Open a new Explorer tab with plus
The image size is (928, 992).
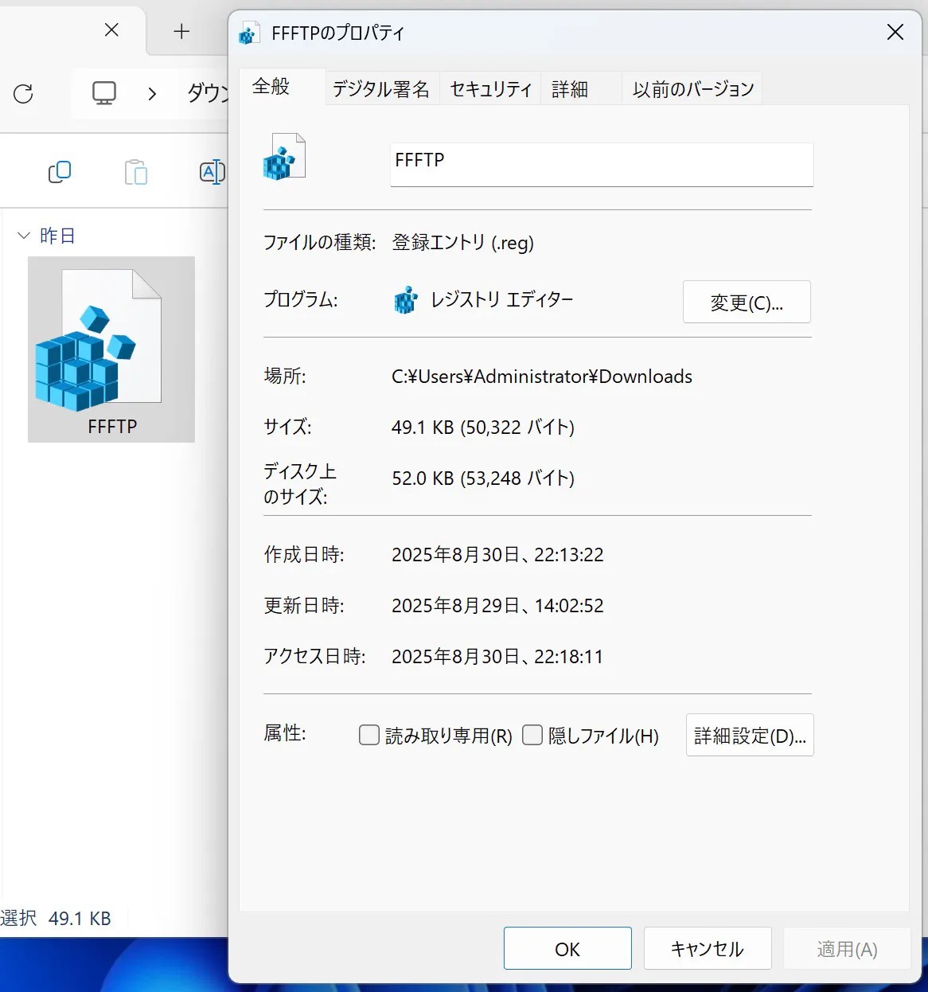click(181, 31)
